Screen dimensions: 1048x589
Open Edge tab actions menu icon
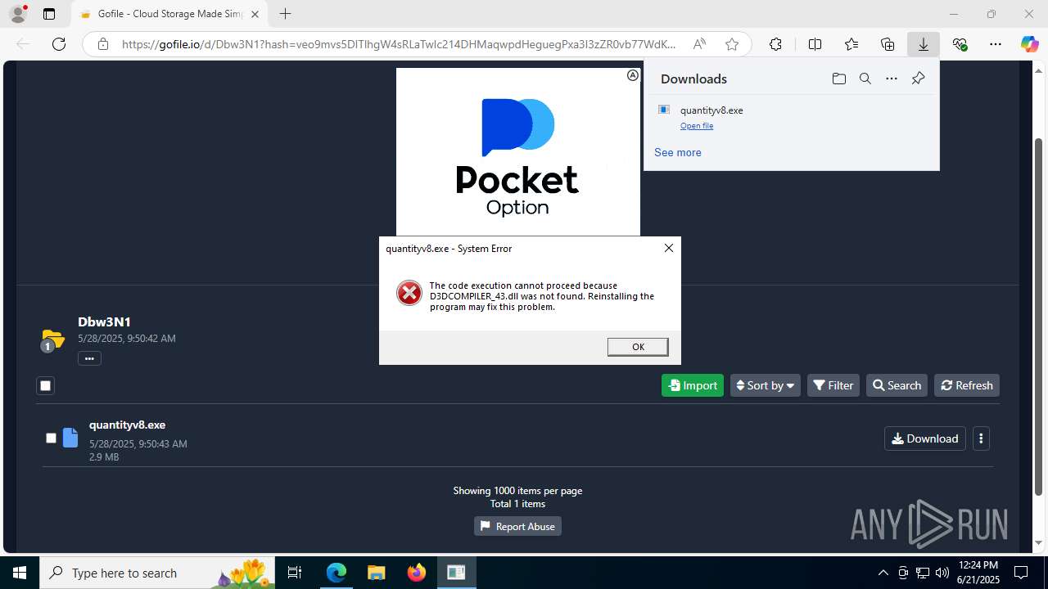[49, 14]
